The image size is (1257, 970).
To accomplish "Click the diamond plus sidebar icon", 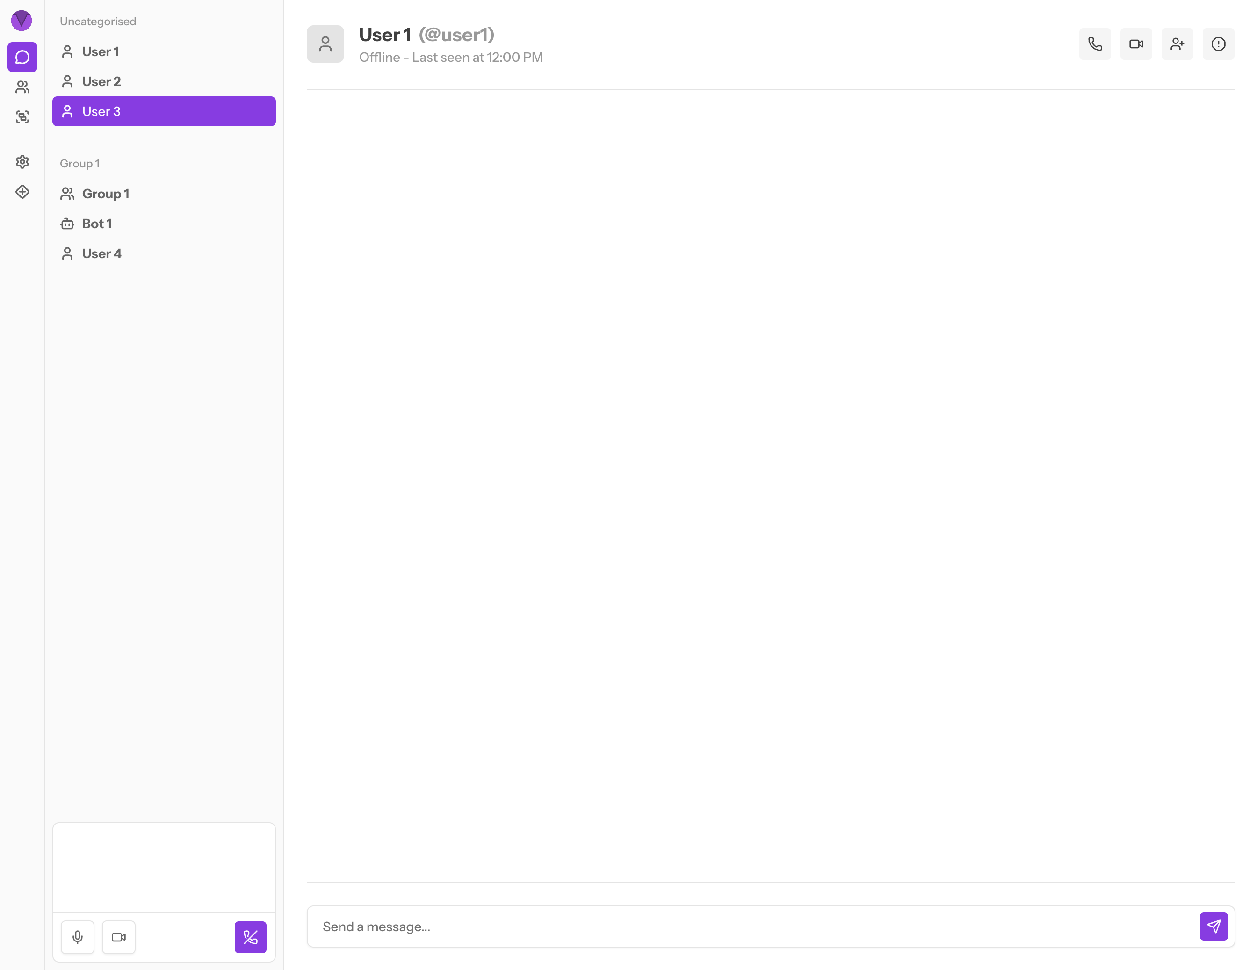I will coord(22,192).
